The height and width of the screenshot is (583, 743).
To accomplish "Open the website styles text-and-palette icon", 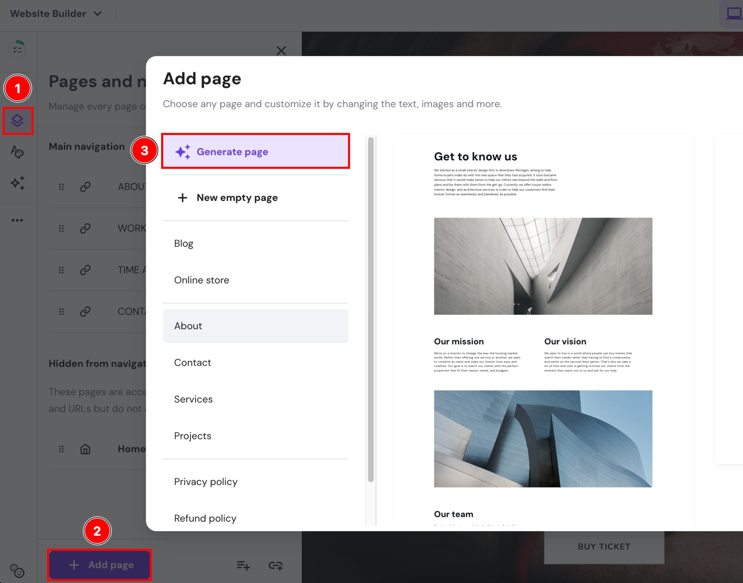I will pyautogui.click(x=17, y=152).
